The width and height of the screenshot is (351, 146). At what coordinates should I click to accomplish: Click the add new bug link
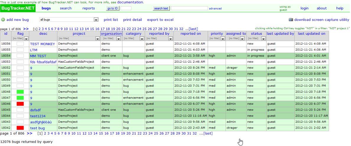[18, 20]
